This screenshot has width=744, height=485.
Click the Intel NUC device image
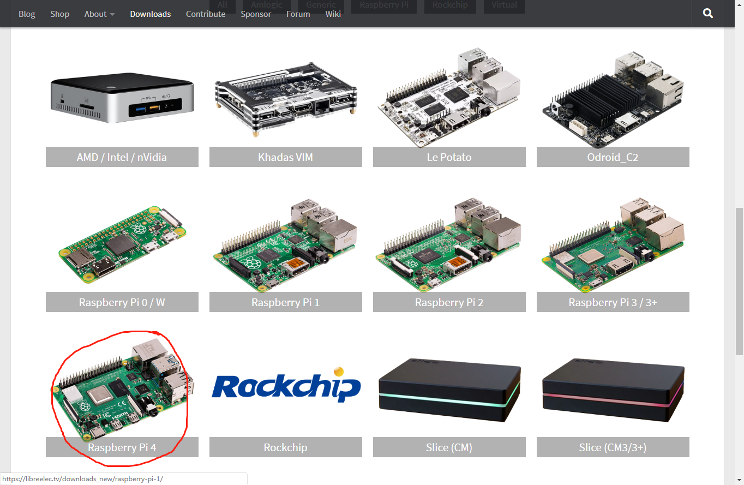[x=122, y=98]
